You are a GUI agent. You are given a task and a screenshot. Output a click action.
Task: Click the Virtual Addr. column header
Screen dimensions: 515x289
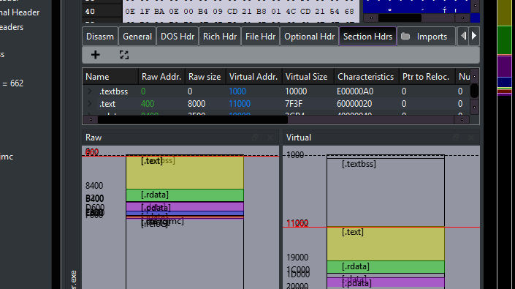click(x=254, y=77)
